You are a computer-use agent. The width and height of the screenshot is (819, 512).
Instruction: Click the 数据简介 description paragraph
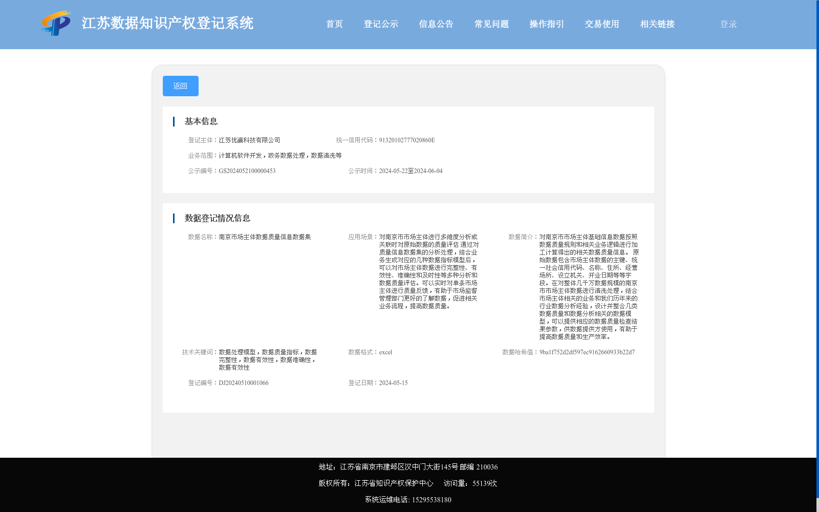click(589, 287)
